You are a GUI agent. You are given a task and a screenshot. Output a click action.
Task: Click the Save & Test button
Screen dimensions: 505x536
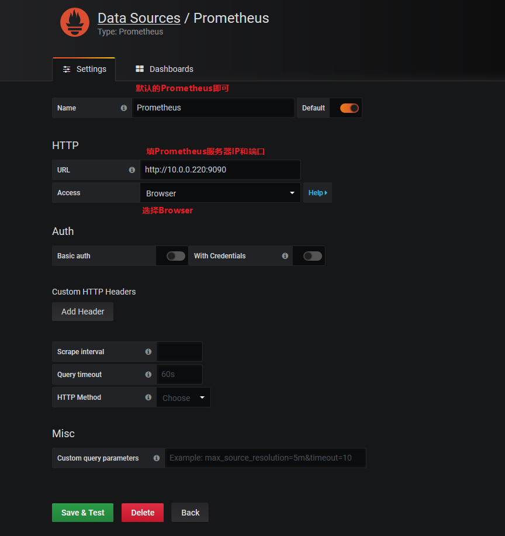point(83,513)
